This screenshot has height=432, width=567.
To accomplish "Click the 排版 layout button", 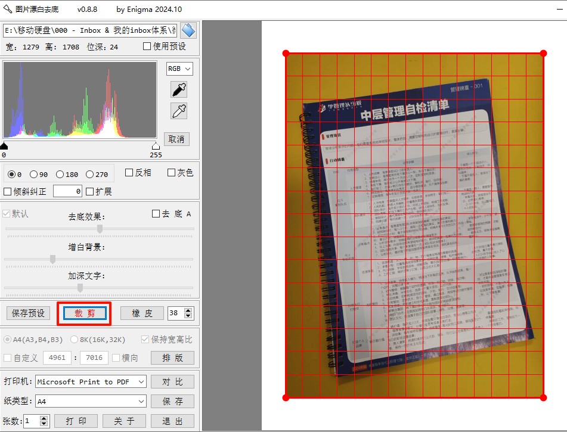I will [172, 358].
